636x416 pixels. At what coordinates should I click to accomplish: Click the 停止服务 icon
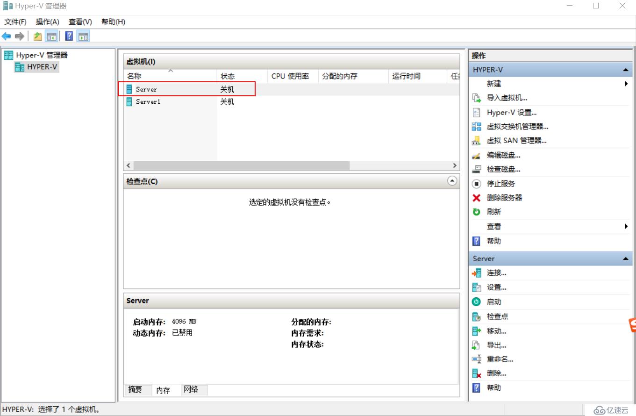tap(477, 184)
